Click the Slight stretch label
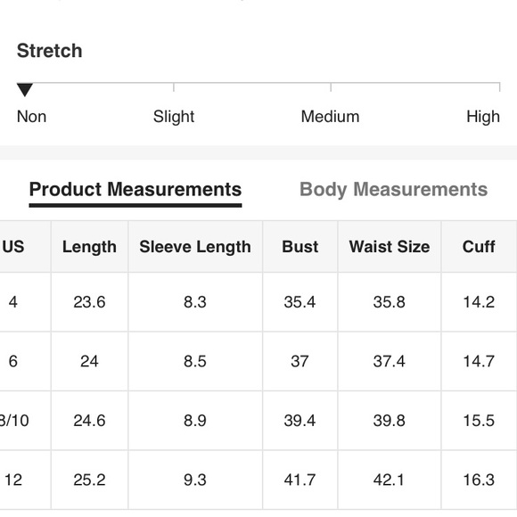The height and width of the screenshot is (517, 517). point(174,117)
